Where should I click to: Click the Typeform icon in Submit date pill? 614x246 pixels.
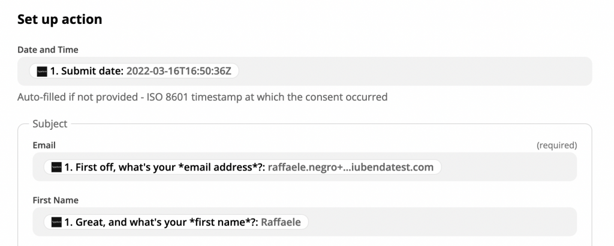pos(42,71)
